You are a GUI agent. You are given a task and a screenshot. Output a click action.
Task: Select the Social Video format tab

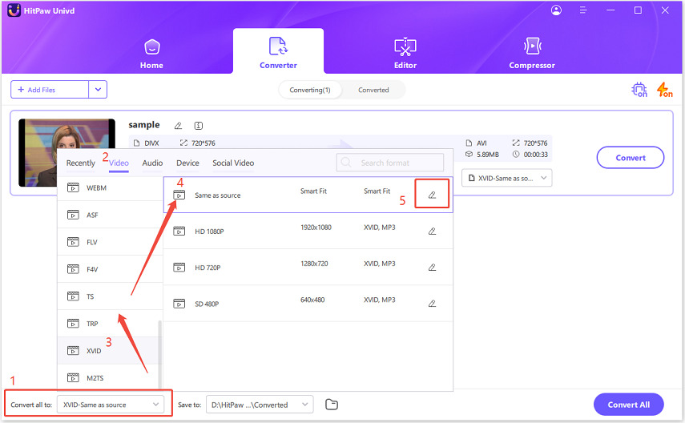[x=233, y=163]
